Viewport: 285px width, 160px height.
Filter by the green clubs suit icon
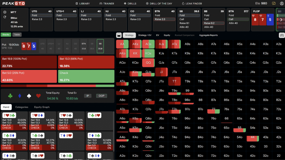coord(10,96)
